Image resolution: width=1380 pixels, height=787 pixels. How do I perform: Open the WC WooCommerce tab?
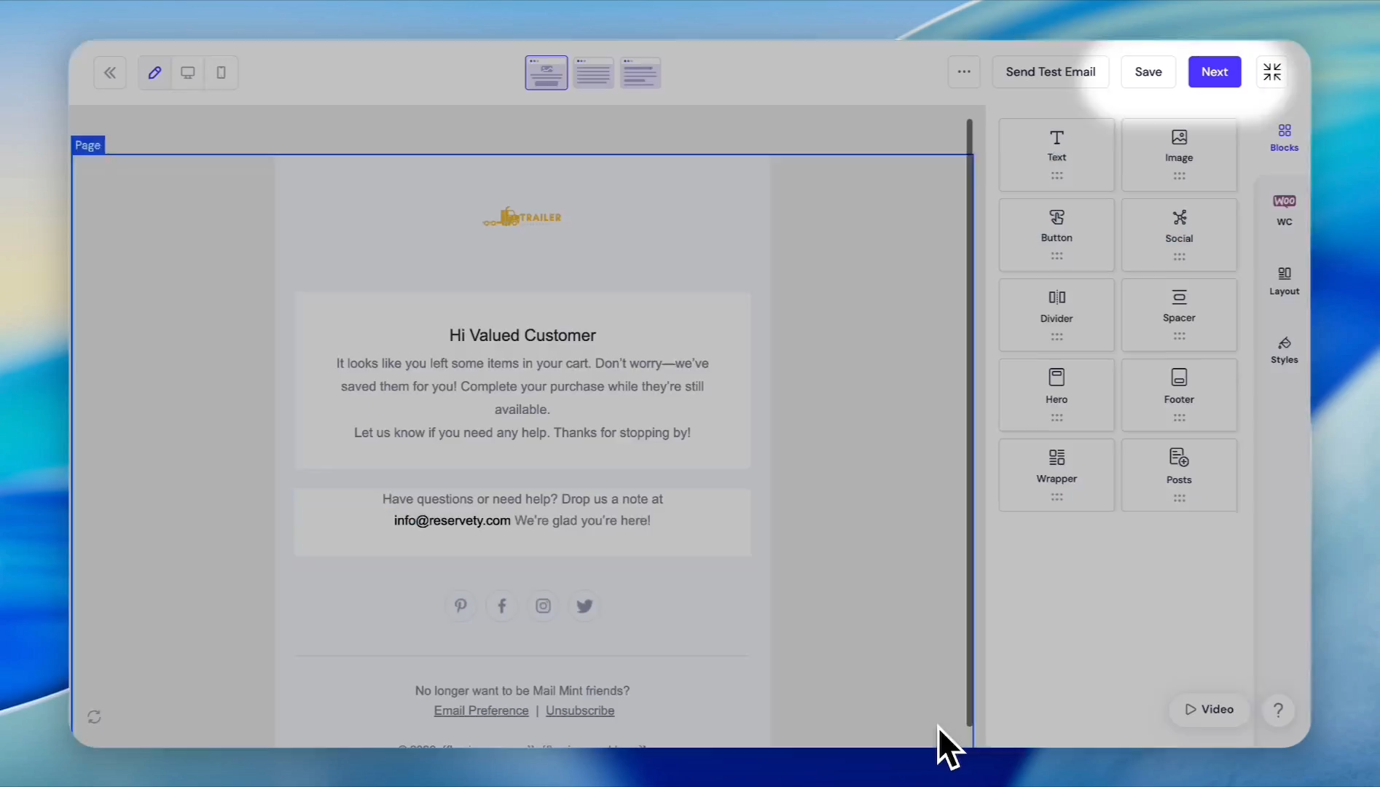click(1284, 210)
